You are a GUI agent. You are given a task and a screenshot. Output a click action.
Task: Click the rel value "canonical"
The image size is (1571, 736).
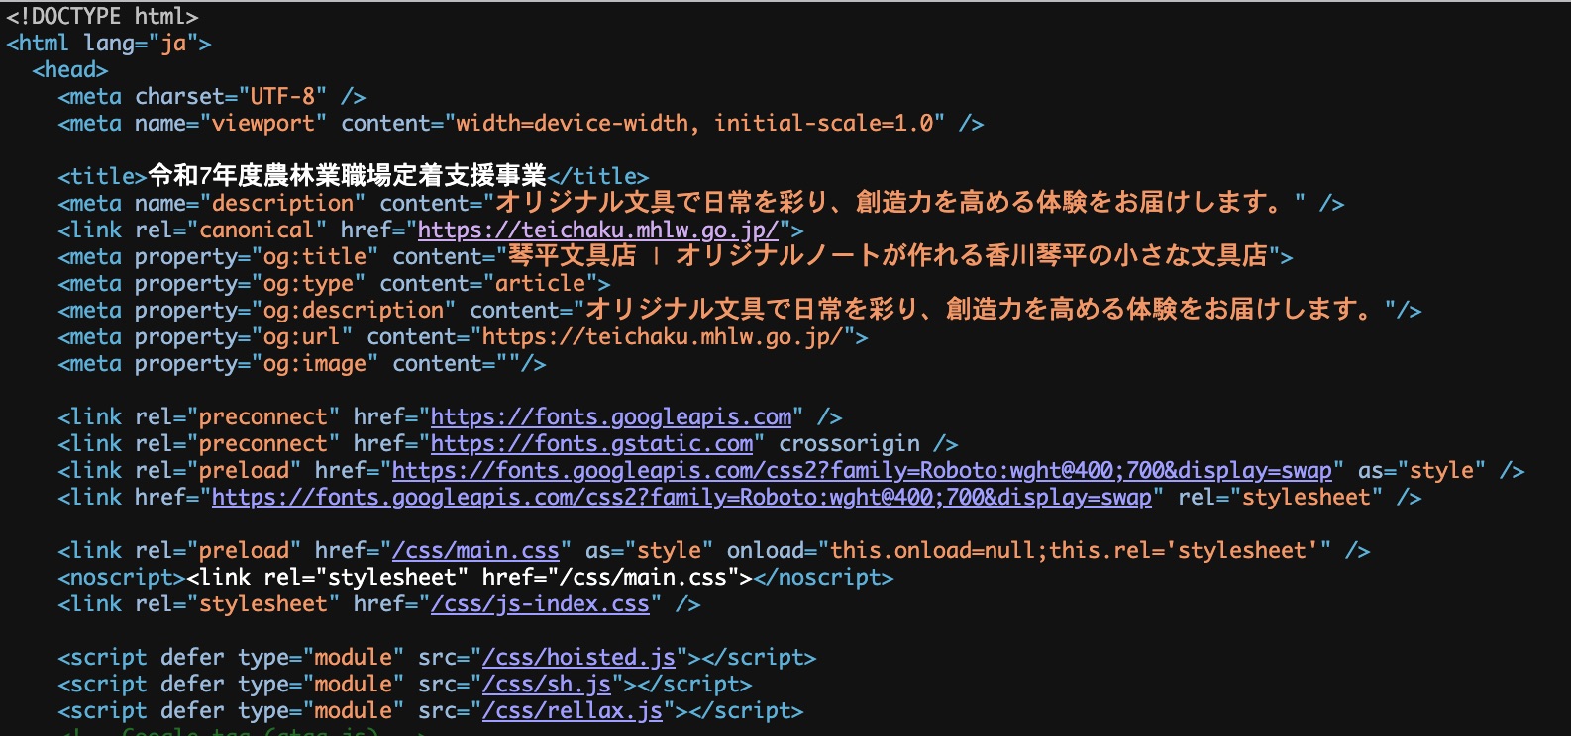(258, 230)
